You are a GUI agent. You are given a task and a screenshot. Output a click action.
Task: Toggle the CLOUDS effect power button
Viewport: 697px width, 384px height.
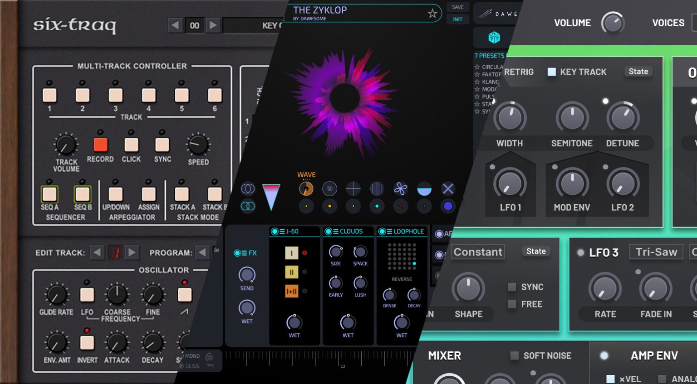[329, 231]
